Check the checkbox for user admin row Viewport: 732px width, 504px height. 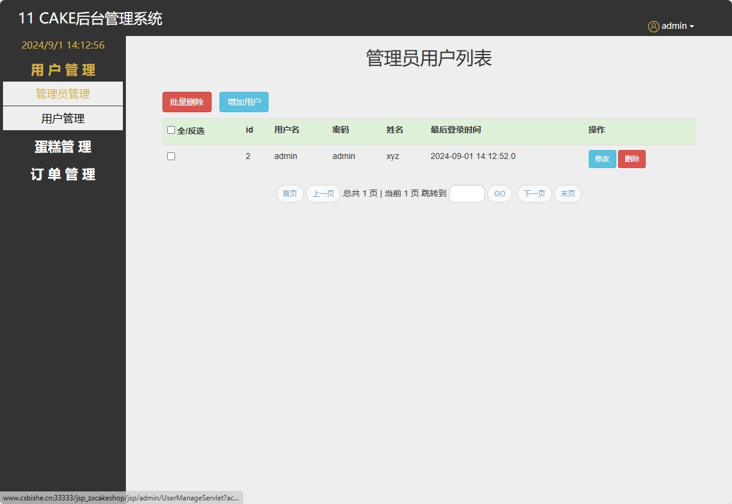(171, 156)
